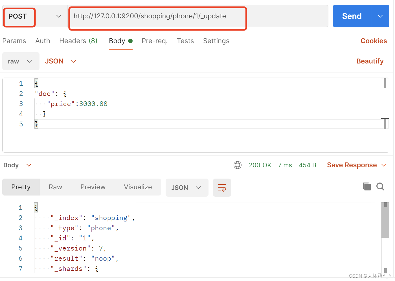
Task: Click the "result": "noop" response line
Action: coord(85,258)
